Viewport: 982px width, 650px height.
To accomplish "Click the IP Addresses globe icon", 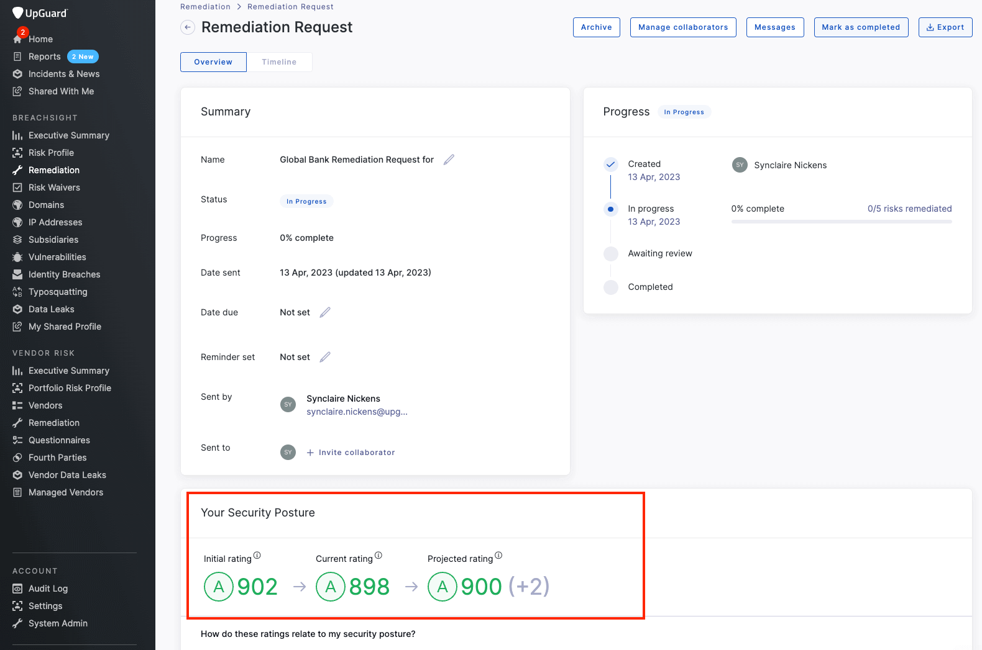I will point(17,222).
